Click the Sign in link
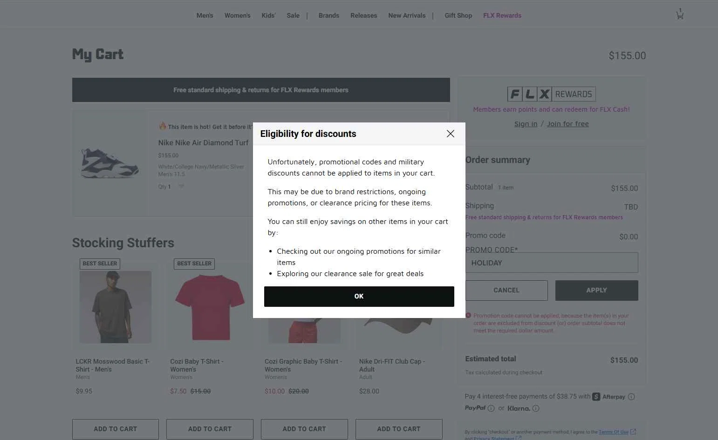Image resolution: width=718 pixels, height=440 pixels. [x=526, y=124]
